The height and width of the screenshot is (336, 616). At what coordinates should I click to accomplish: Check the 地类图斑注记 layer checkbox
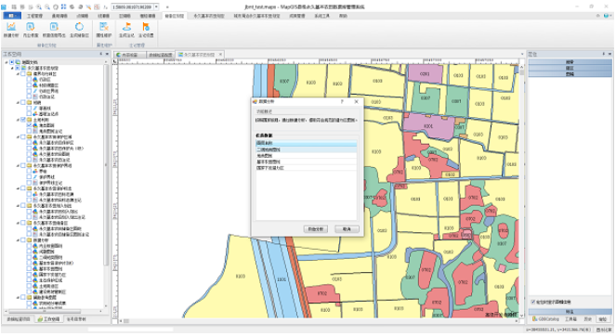tap(29, 131)
